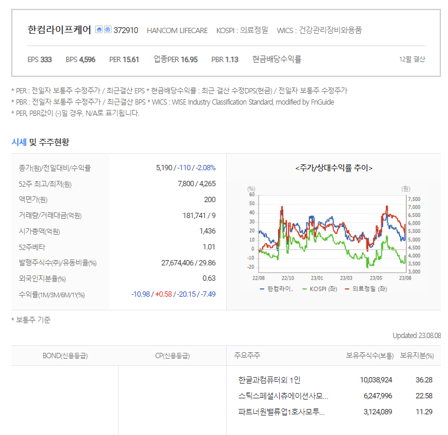Viewport: 448px width, 435px height.
Task: Select the company name 한컴라이프케어
Action: point(59,30)
